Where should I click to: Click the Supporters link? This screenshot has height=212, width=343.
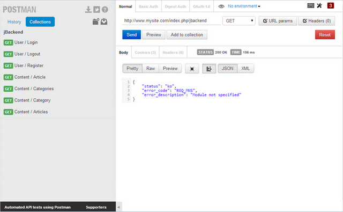(96, 207)
